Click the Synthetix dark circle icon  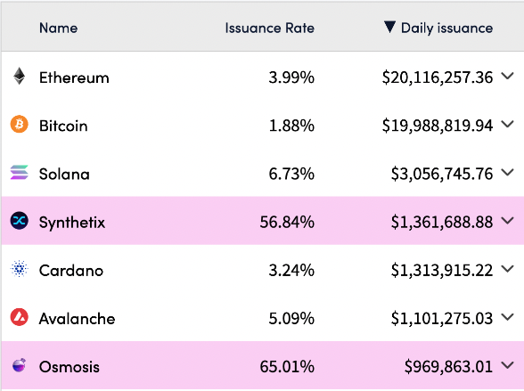19,221
